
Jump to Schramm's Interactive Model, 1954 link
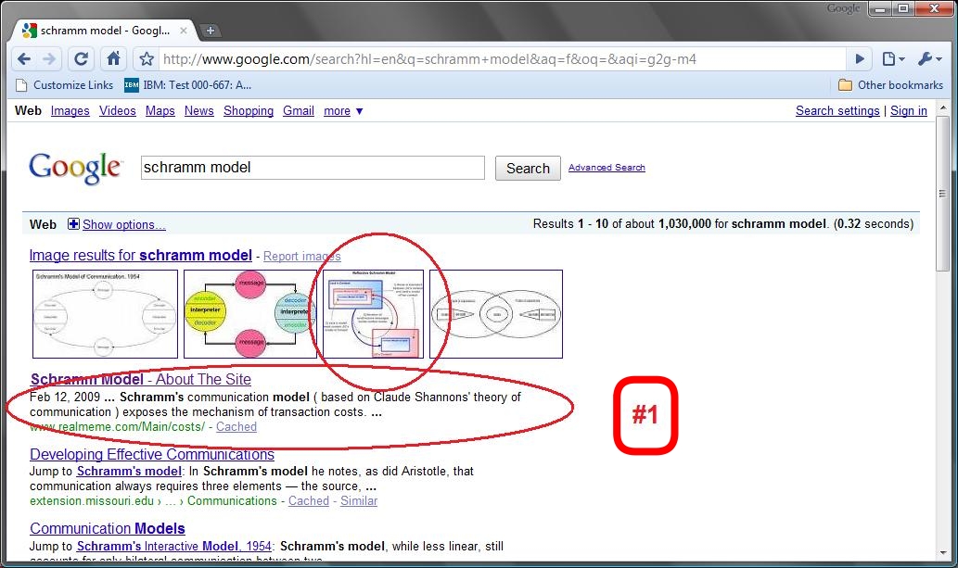coord(174,546)
